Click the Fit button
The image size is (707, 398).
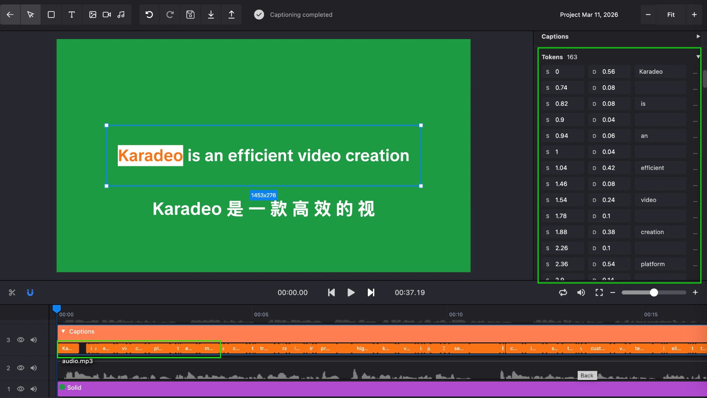[671, 15]
